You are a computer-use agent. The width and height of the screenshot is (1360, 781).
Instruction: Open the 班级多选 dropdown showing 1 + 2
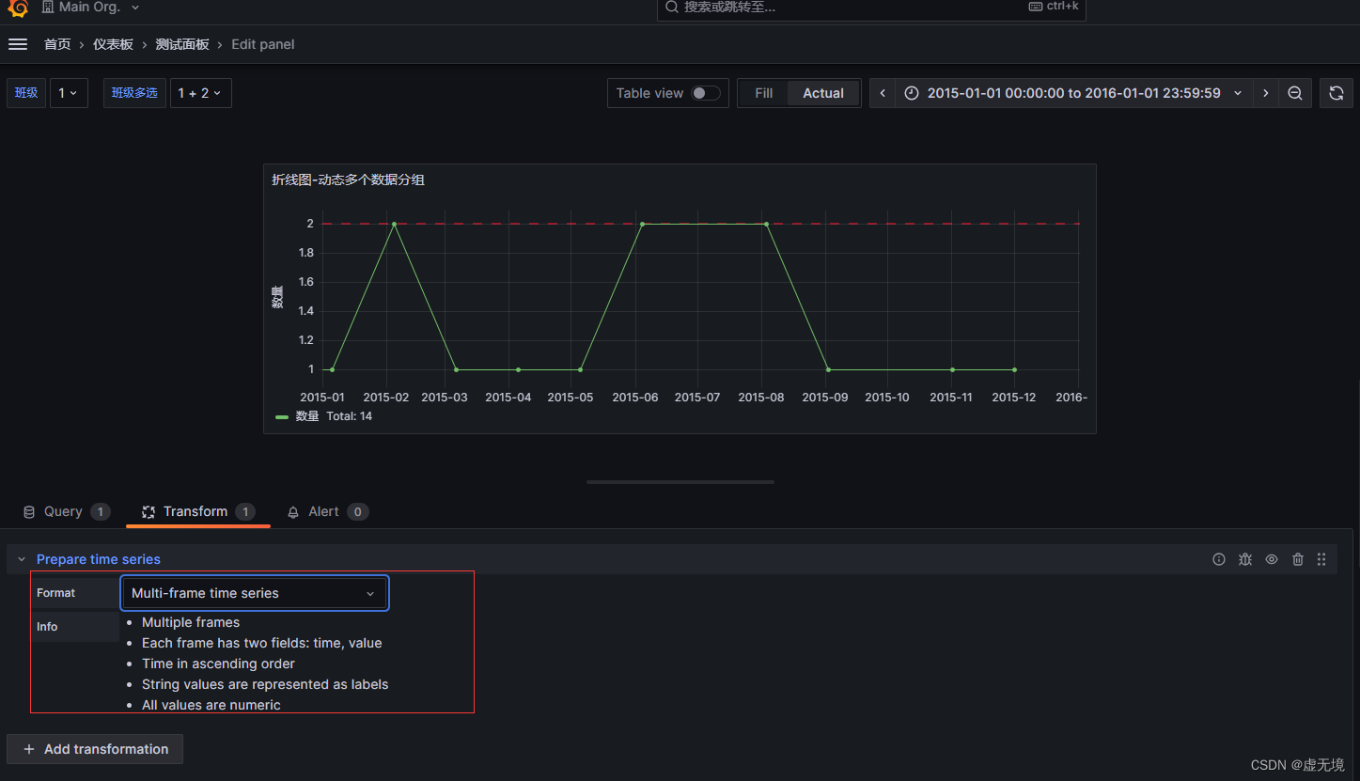click(x=201, y=93)
